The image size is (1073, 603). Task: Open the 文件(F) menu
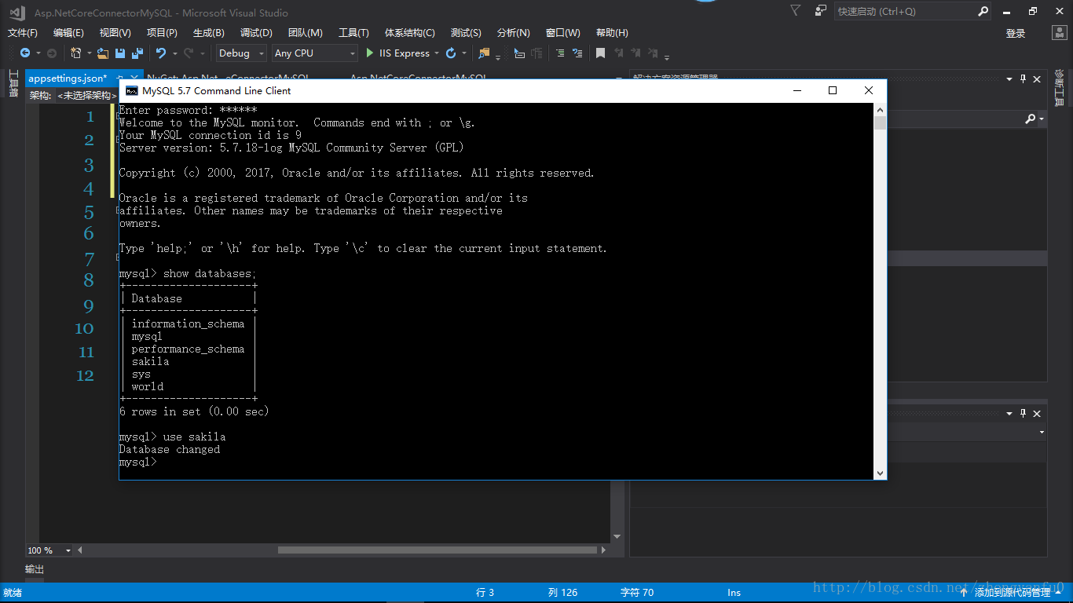pos(23,33)
